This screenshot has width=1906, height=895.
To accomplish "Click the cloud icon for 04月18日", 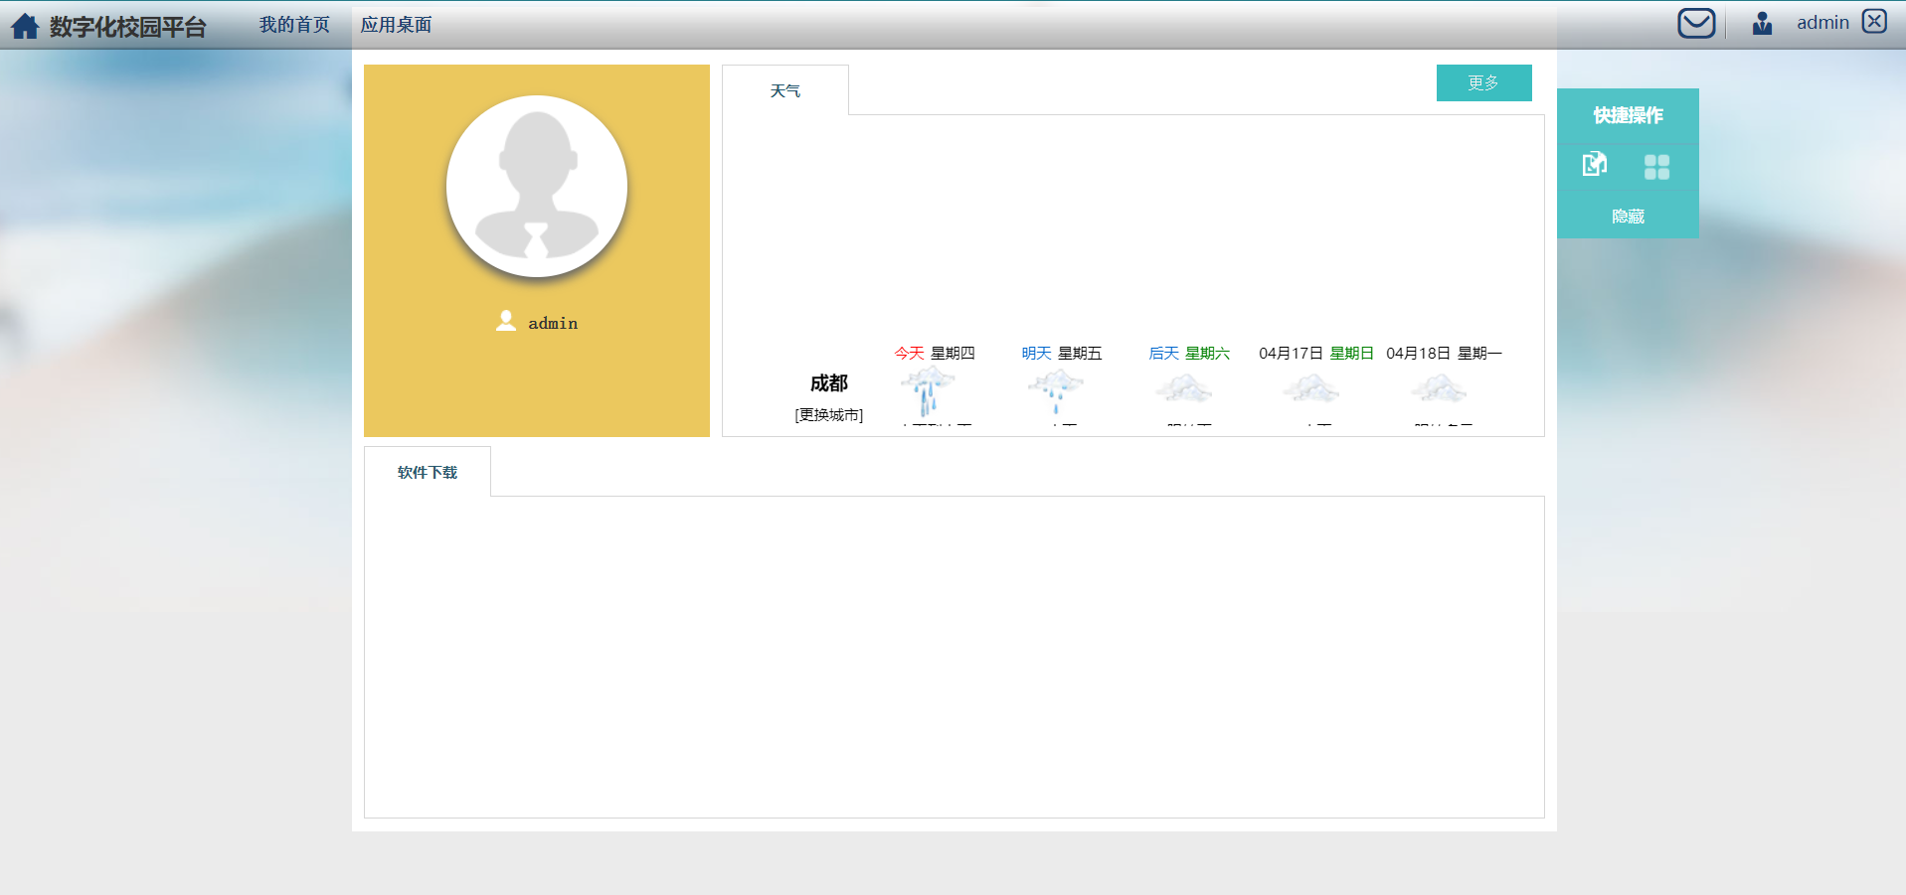I will tap(1439, 388).
